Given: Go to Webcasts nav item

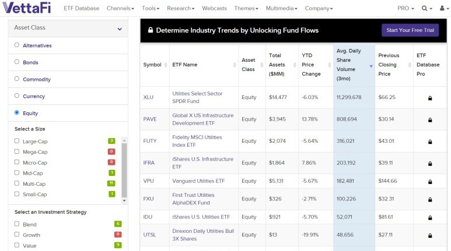Looking at the screenshot, I should click(x=214, y=8).
